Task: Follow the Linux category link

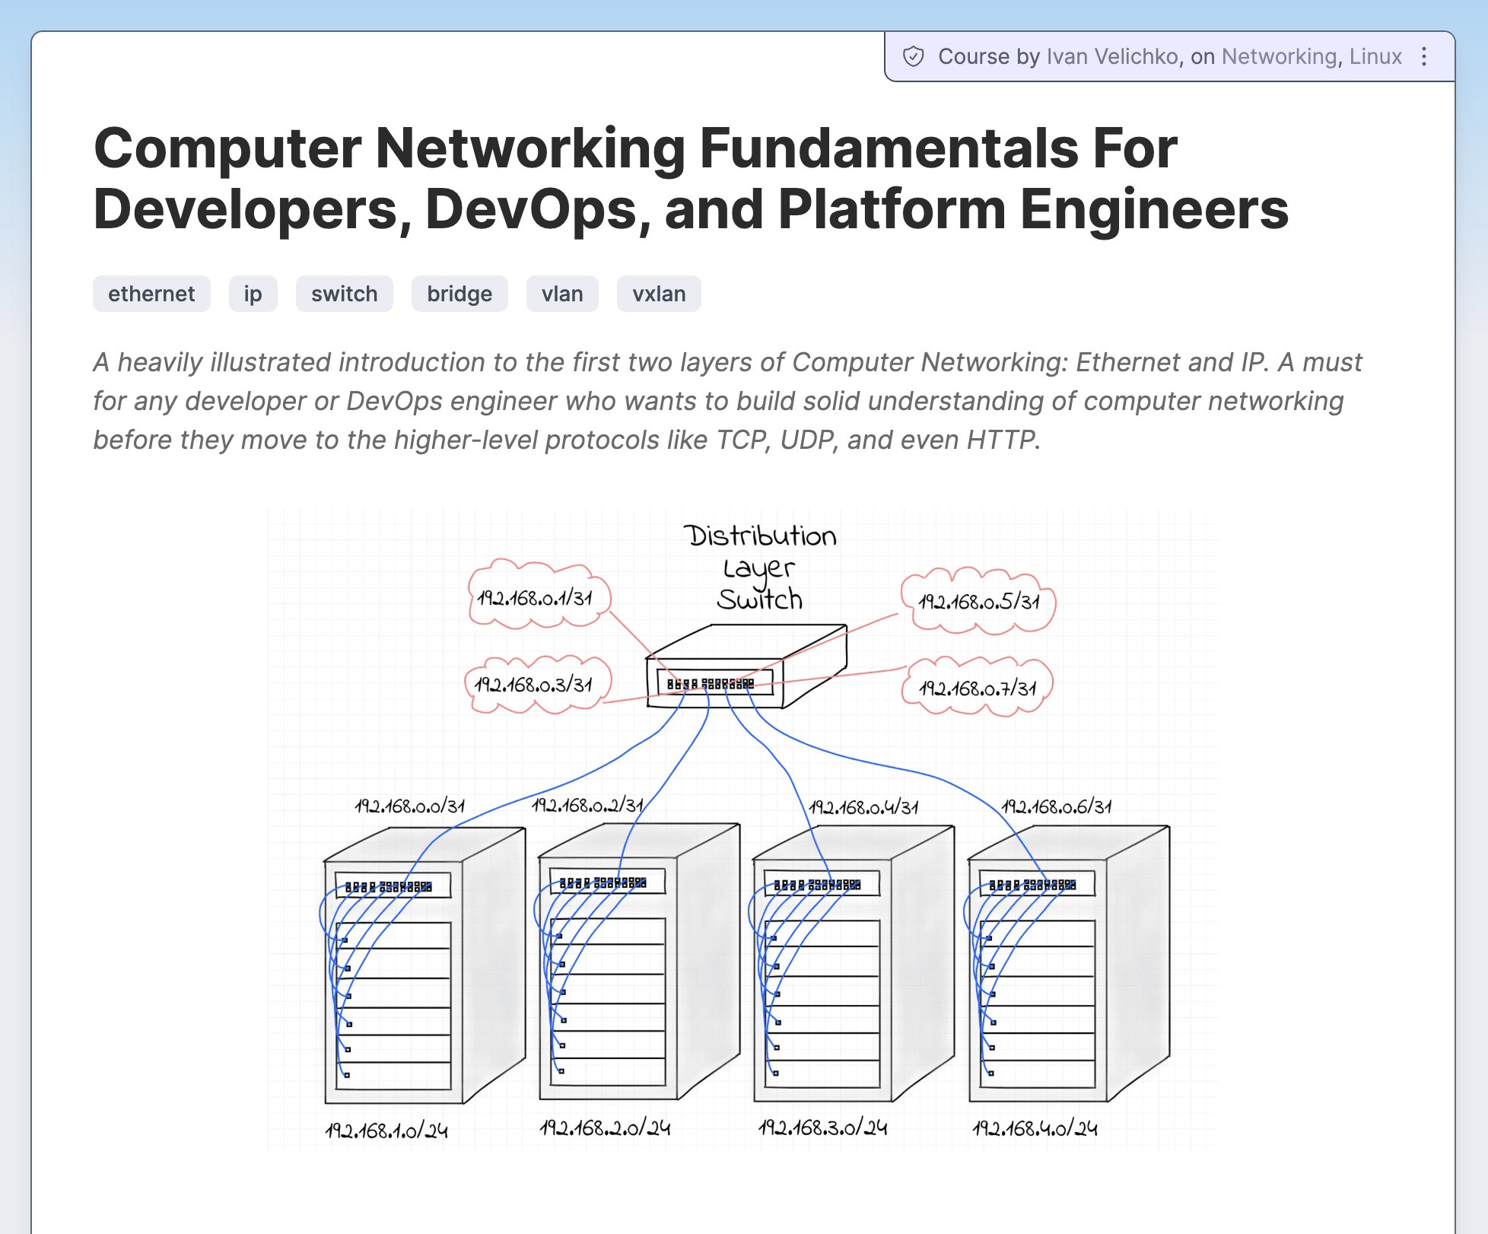Action: pyautogui.click(x=1375, y=56)
